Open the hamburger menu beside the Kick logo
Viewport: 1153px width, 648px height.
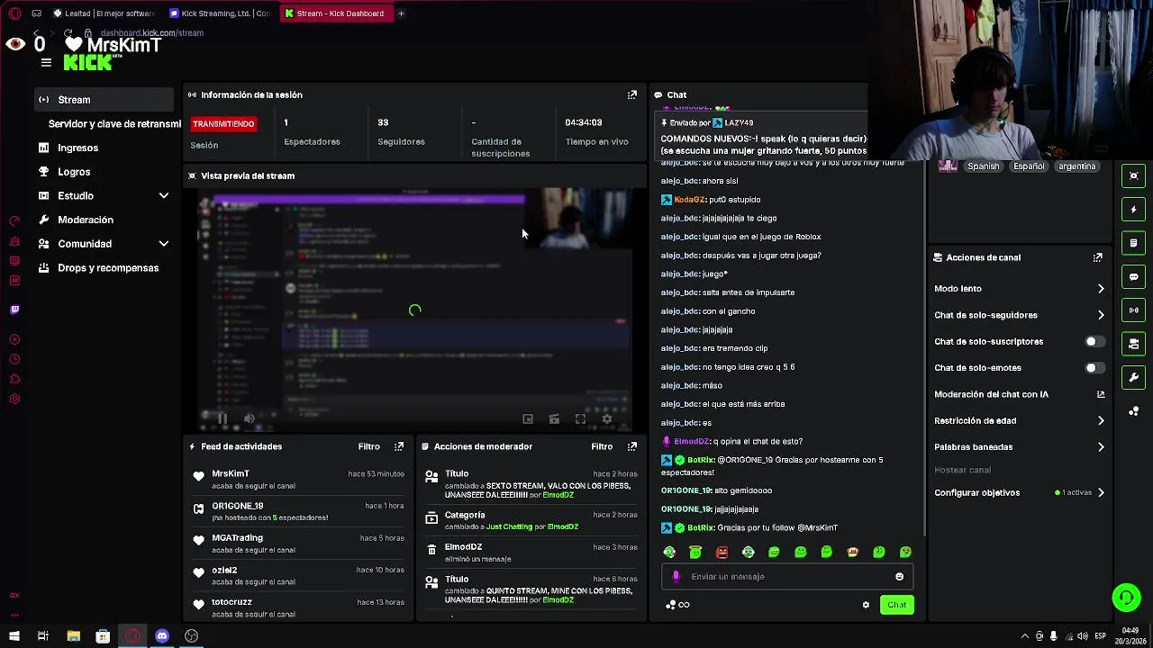pos(46,62)
